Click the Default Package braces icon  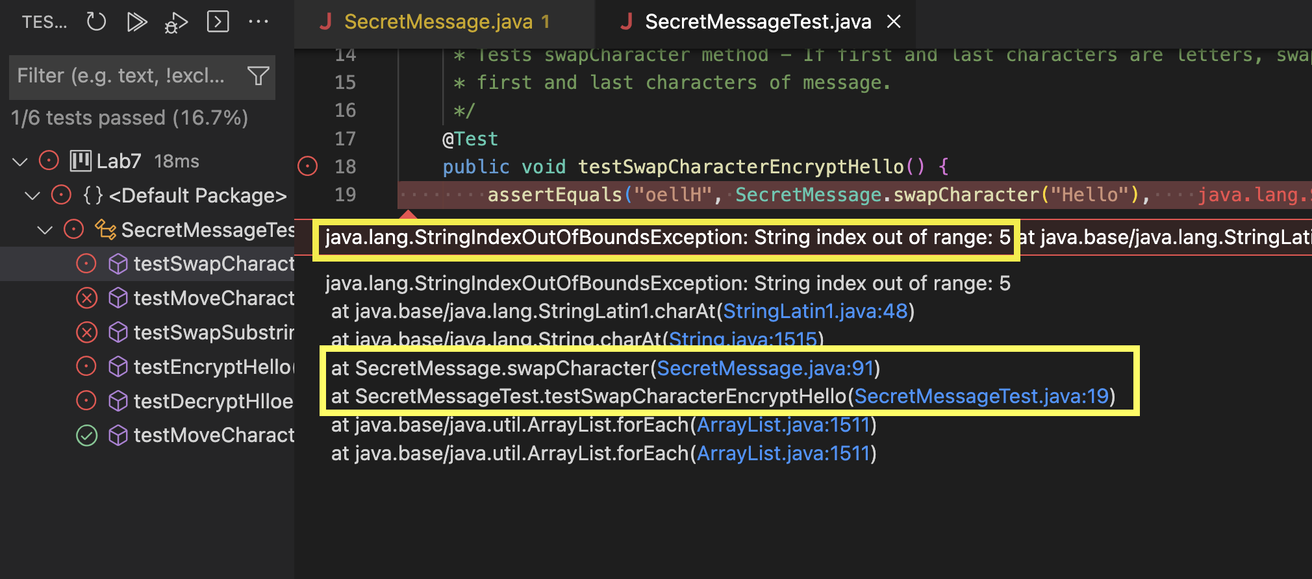pyautogui.click(x=93, y=195)
